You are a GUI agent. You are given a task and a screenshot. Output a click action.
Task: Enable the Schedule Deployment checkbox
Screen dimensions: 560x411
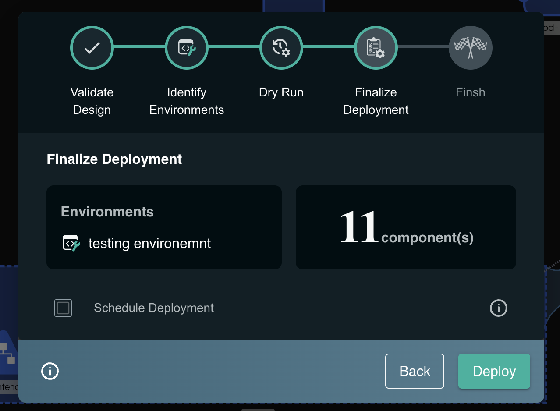(63, 308)
